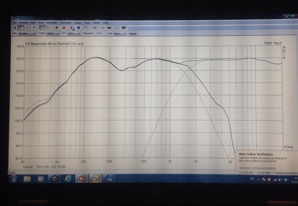Click the 1k frequency axis label
Image resolution: width=298 pixels, height=206 pixels.
[x=170, y=162]
